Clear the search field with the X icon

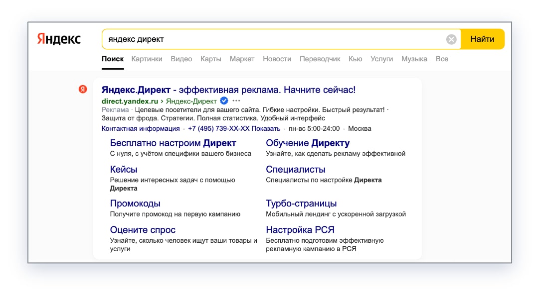tap(451, 39)
